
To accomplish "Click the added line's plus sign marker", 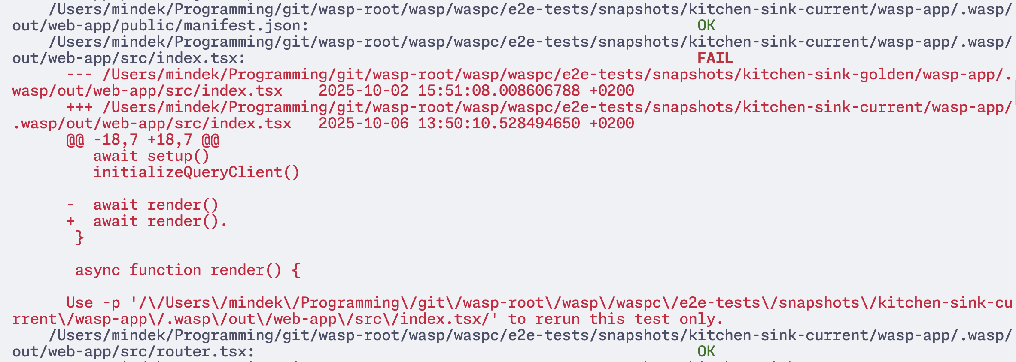I will 71,221.
